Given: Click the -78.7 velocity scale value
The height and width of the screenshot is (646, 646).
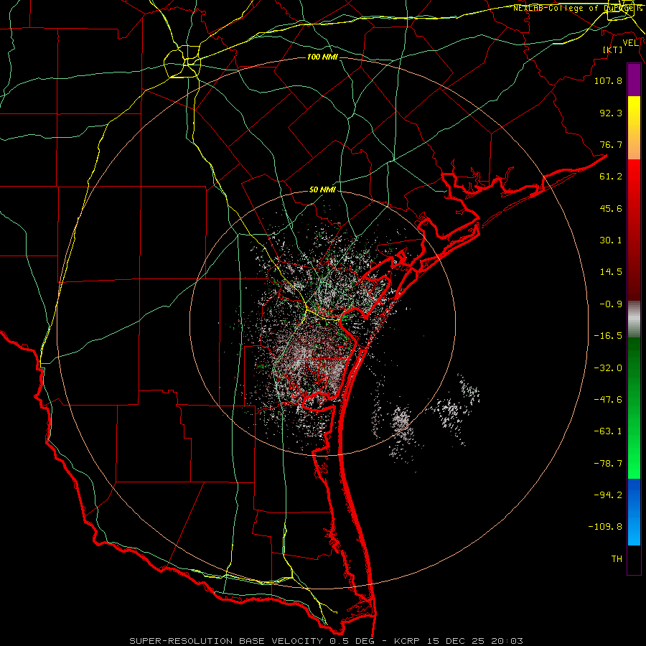Looking at the screenshot, I should coord(608,464).
